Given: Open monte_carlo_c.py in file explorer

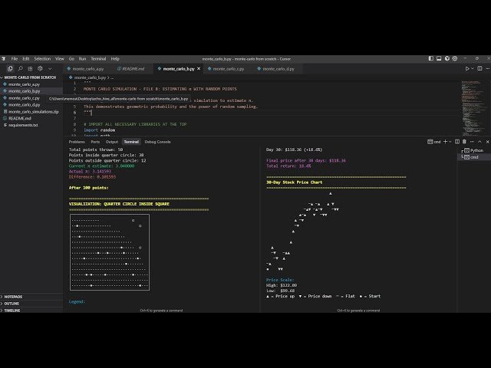Looking at the screenshot, I should click(x=24, y=98).
